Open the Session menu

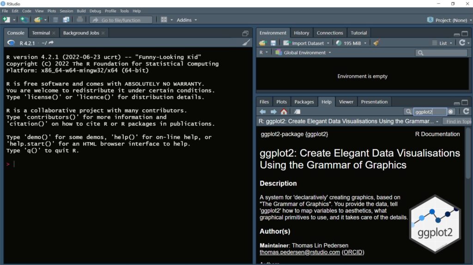[66, 11]
